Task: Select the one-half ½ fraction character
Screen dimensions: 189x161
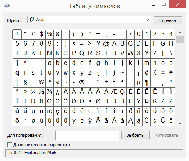Action: click(x=41, y=92)
